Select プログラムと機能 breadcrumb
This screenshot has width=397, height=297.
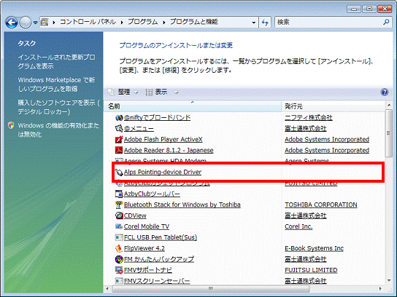tap(193, 22)
